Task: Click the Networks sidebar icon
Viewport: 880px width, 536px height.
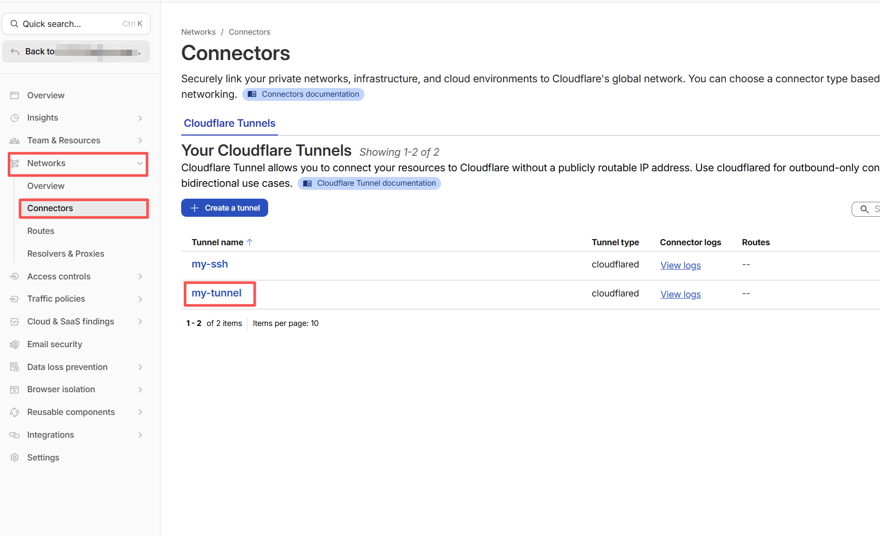Action: 14,163
